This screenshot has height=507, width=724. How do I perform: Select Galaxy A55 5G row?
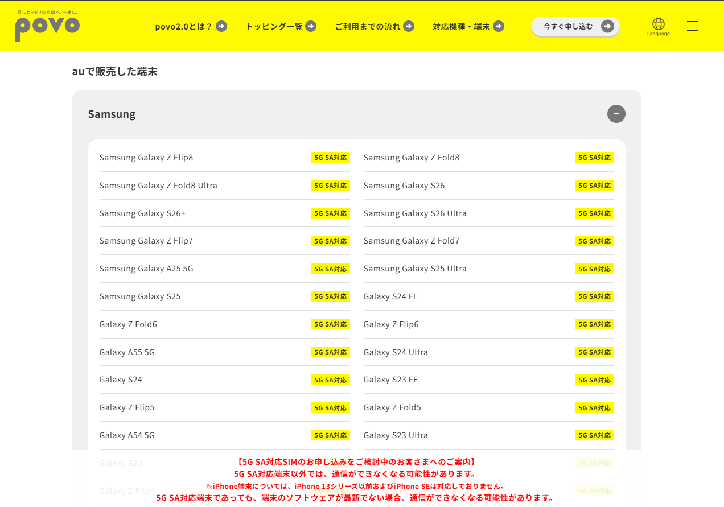point(225,352)
